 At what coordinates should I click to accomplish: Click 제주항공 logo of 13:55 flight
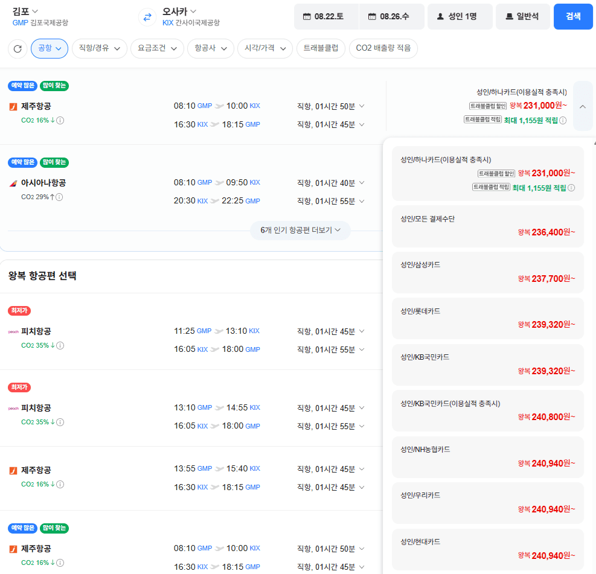coord(13,471)
